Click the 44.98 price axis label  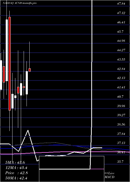[121, 41]
